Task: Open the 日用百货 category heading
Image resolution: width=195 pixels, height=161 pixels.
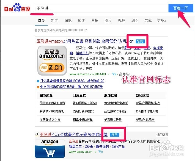Action: (x=79, y=95)
